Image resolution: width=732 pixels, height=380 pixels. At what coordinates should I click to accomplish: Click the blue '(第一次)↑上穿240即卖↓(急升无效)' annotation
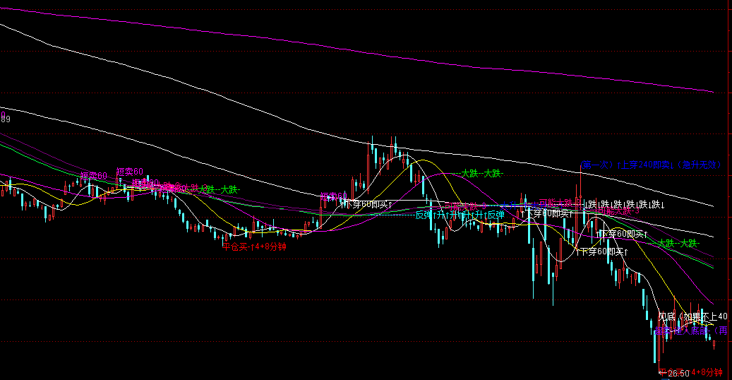[x=651, y=165]
